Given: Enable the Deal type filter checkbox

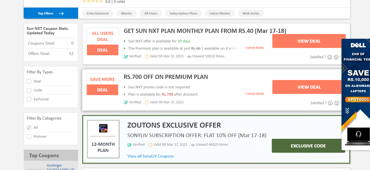Looking at the screenshot, I should tap(29, 81).
